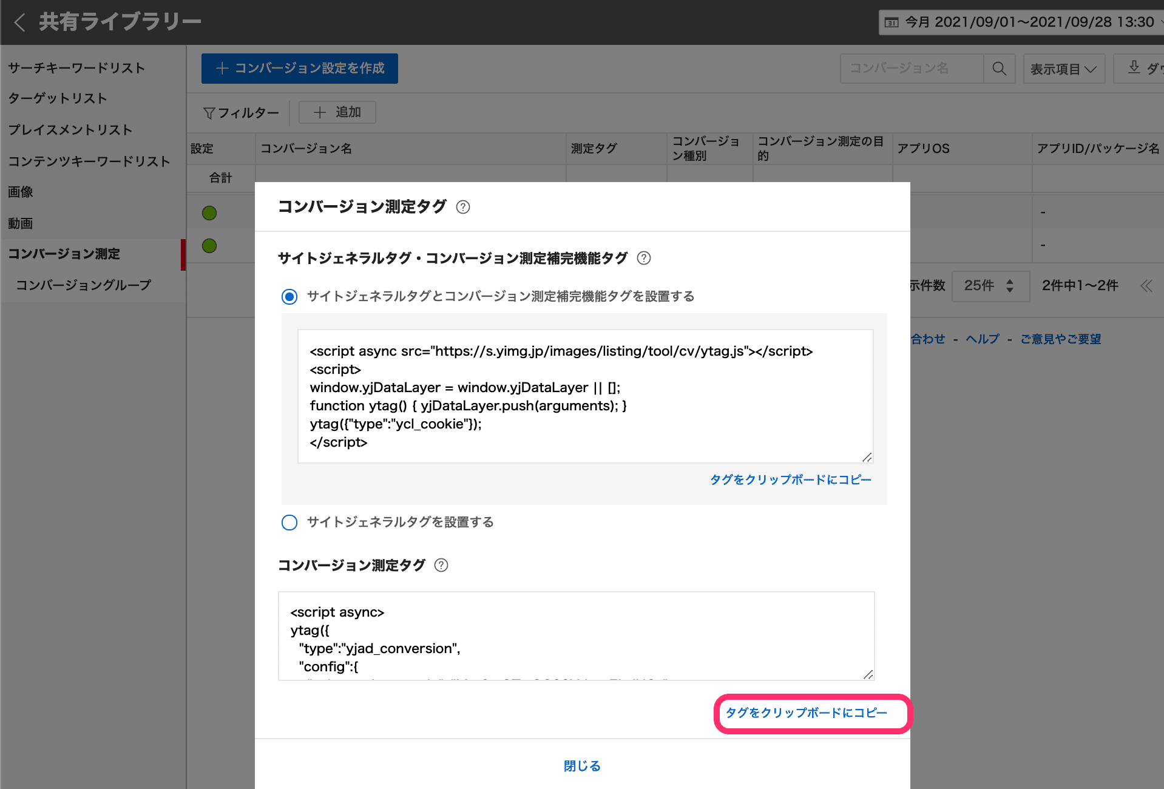Viewport: 1164px width, 789px height.
Task: Click the search magnifier icon
Action: [999, 69]
